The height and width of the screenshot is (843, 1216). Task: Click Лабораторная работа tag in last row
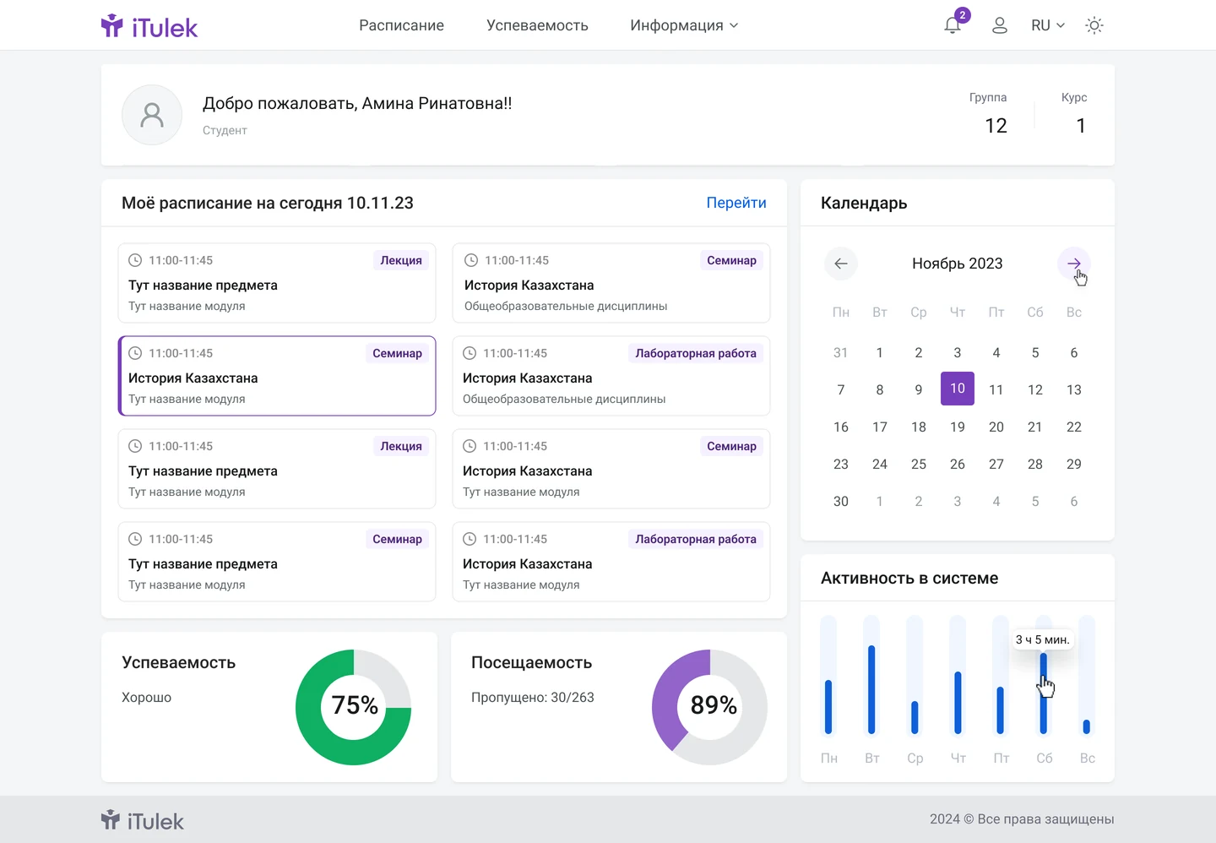click(x=696, y=539)
